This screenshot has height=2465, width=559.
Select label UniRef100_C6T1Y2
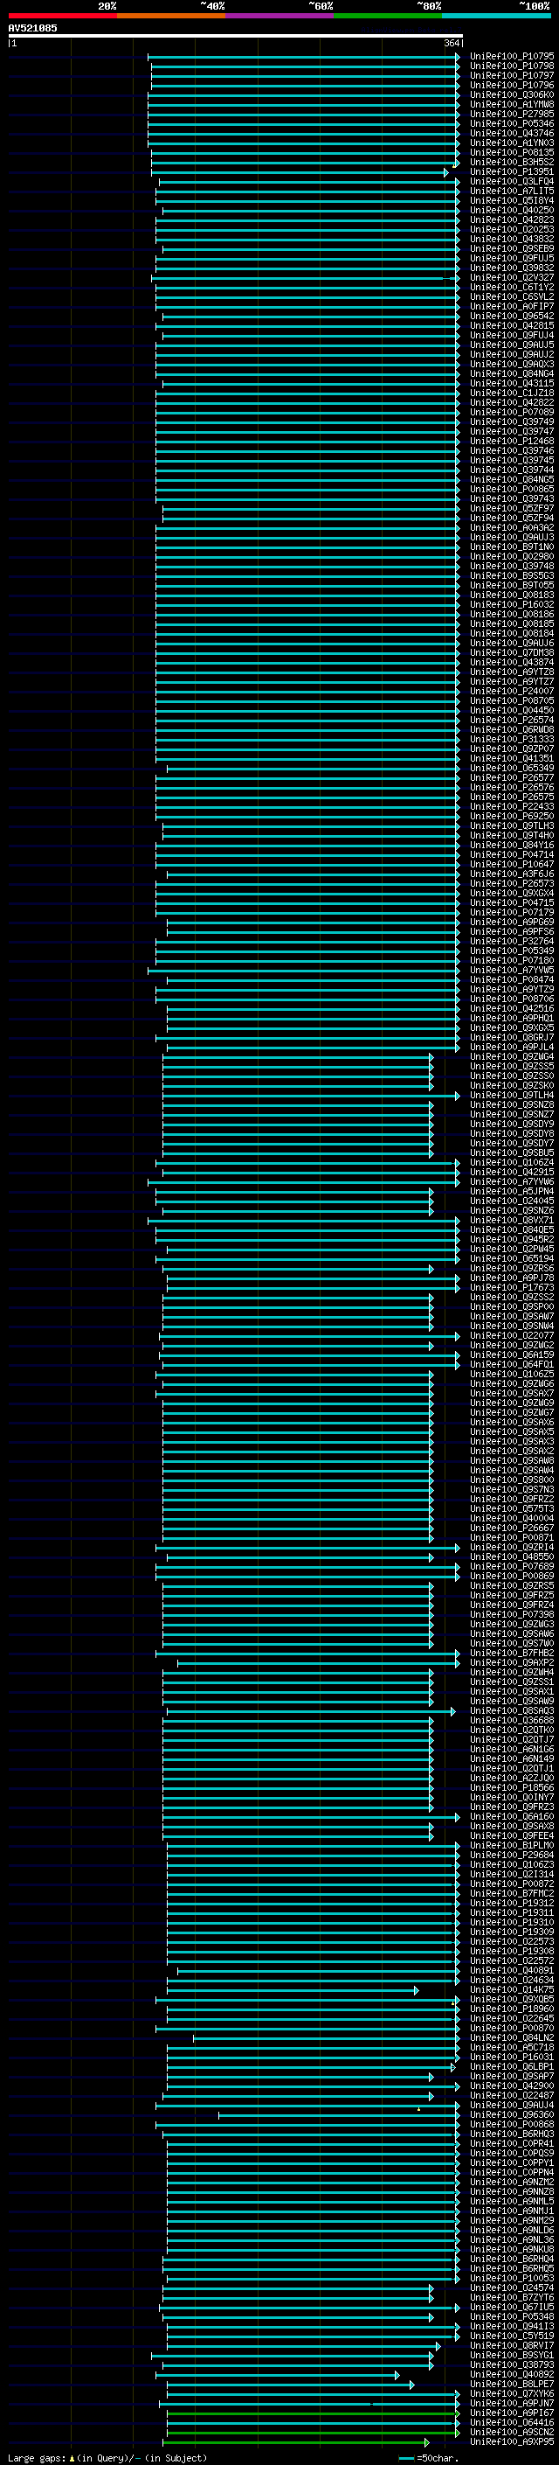tap(511, 287)
